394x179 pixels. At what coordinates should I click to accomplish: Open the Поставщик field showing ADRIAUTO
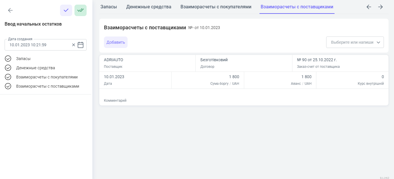pyautogui.click(x=147, y=63)
